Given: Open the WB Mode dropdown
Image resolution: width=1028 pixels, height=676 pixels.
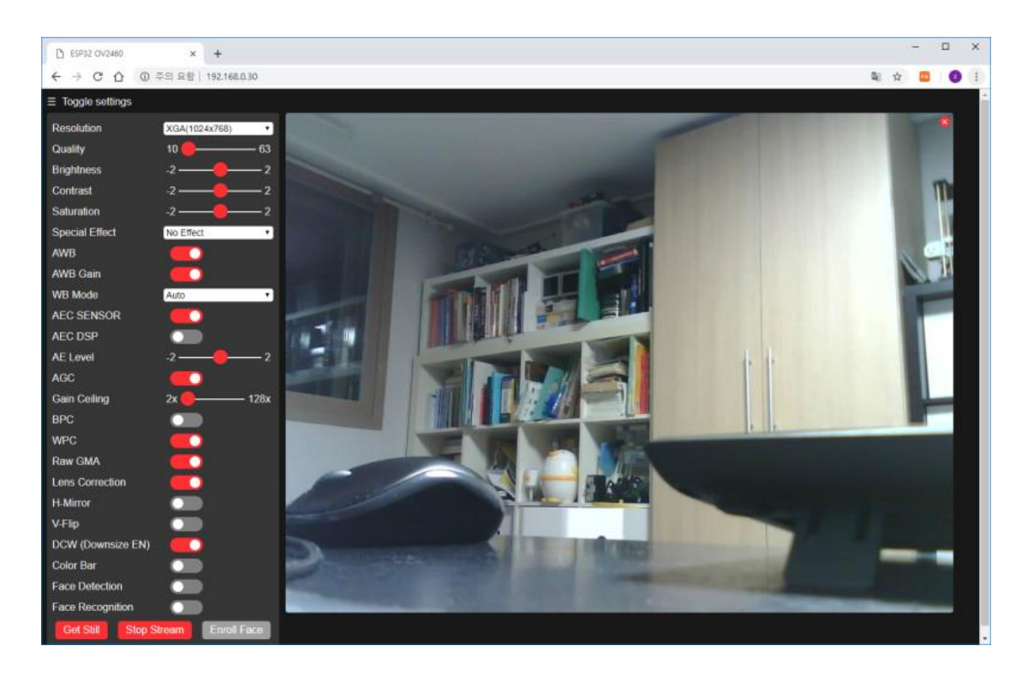Looking at the screenshot, I should pos(218,295).
